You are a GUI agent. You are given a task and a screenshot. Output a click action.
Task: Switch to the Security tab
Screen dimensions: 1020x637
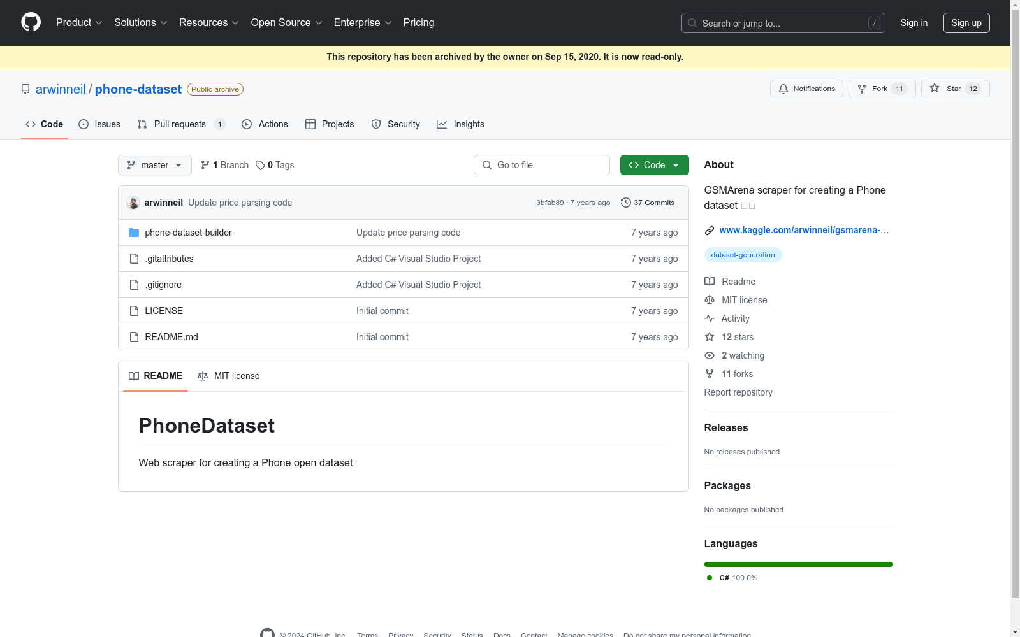(x=396, y=124)
